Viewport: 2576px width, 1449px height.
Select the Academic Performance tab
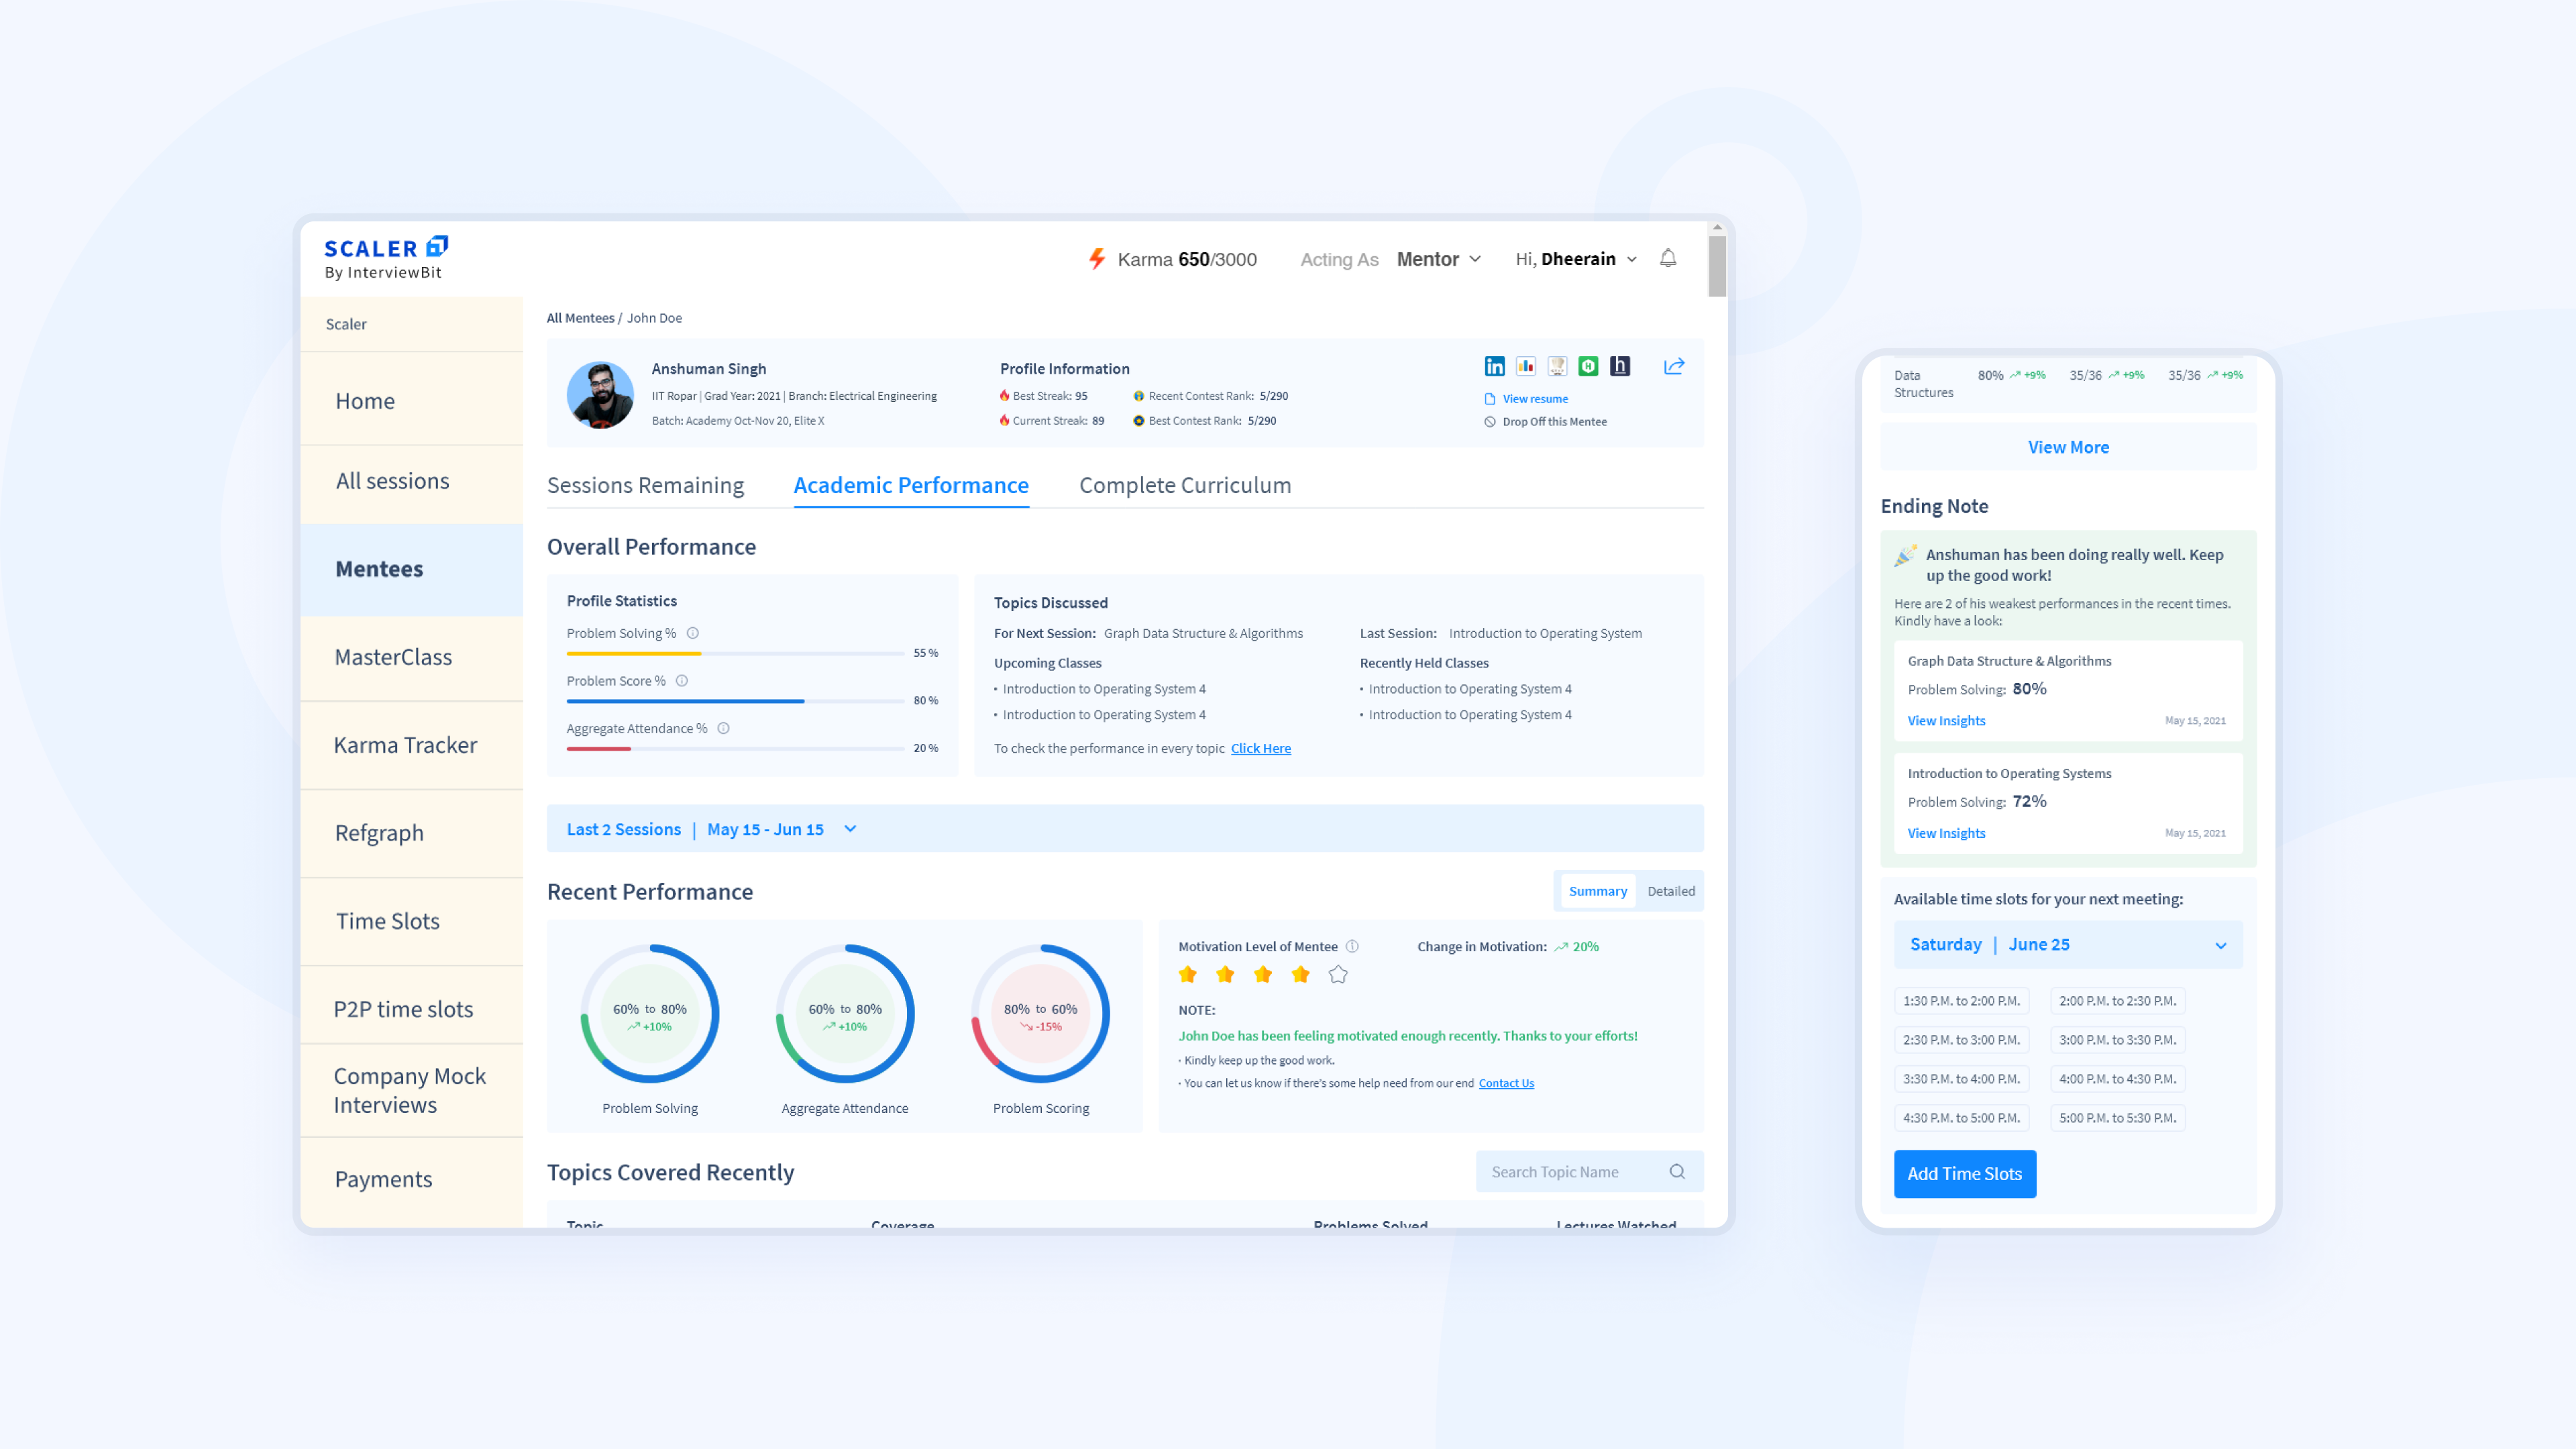910,485
